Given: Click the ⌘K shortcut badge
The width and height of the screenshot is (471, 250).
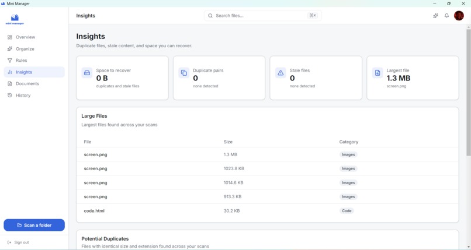Looking at the screenshot, I should (x=313, y=16).
